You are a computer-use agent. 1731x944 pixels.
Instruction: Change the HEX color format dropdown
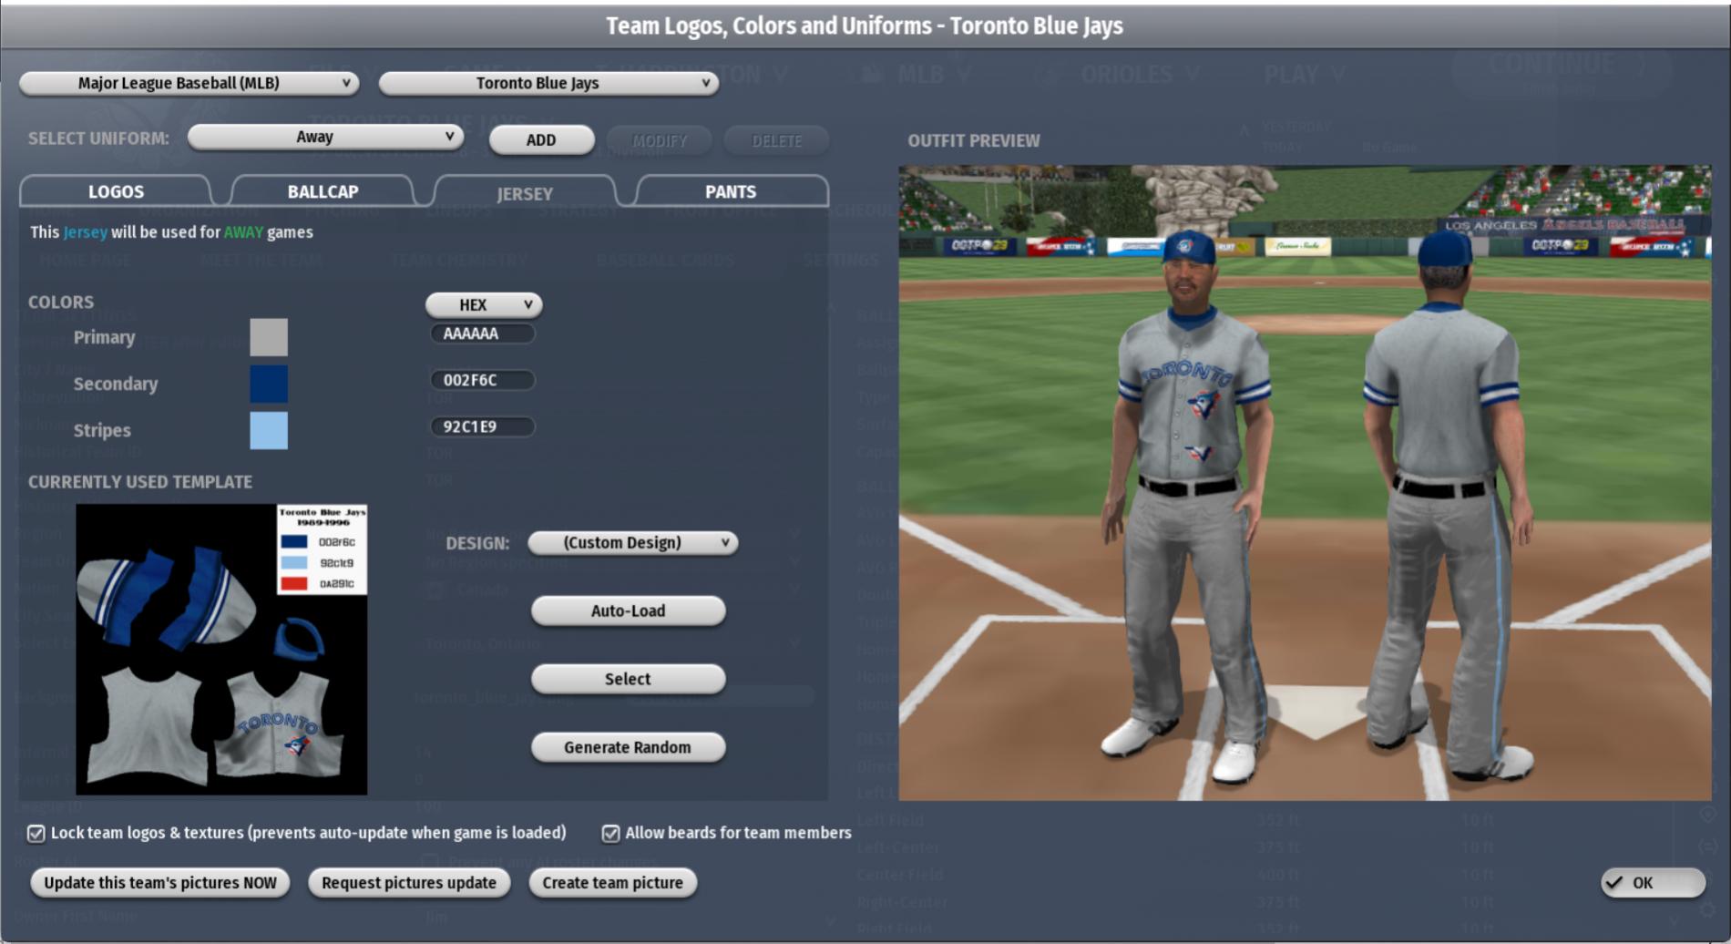[484, 304]
